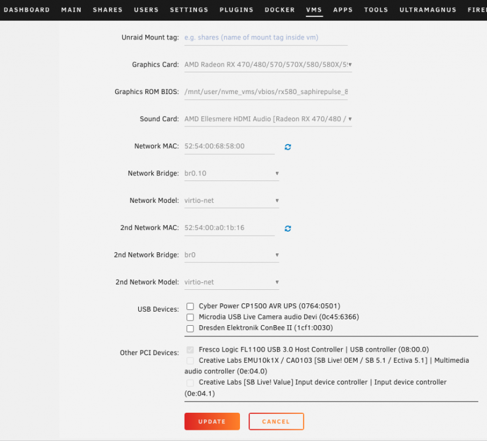Select the VMS tab

(314, 10)
